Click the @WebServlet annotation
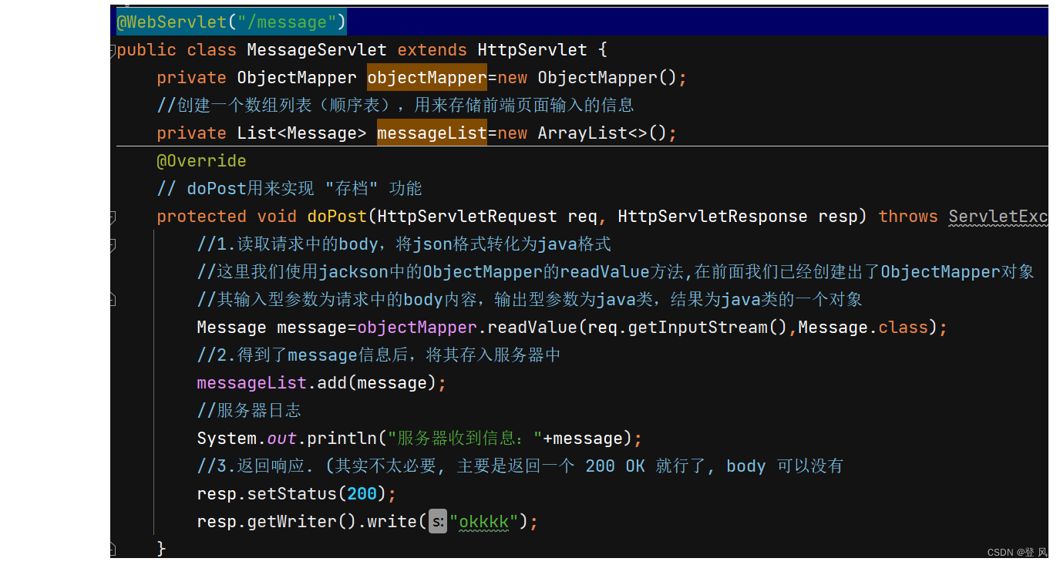Viewport: 1060px width, 565px height. tap(172, 22)
